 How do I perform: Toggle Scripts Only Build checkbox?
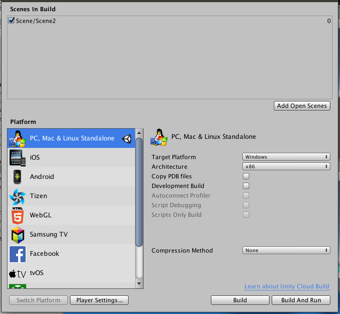[246, 215]
